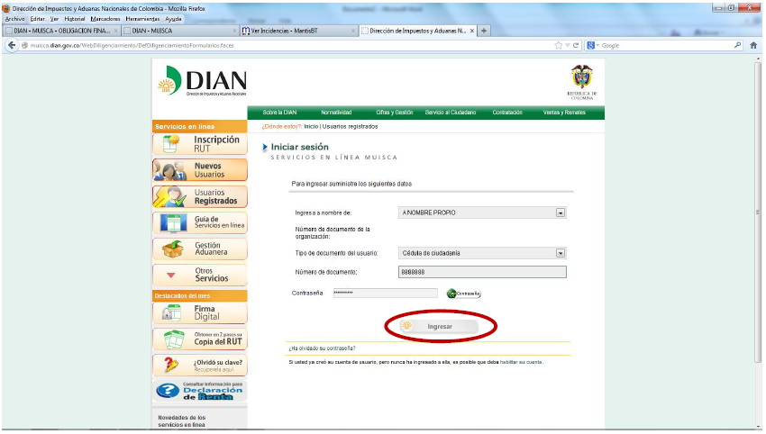
Task: Open the URL history dropdown arrow
Action: point(567,45)
